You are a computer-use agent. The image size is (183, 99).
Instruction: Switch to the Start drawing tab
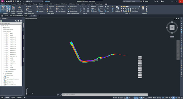click(7, 16)
